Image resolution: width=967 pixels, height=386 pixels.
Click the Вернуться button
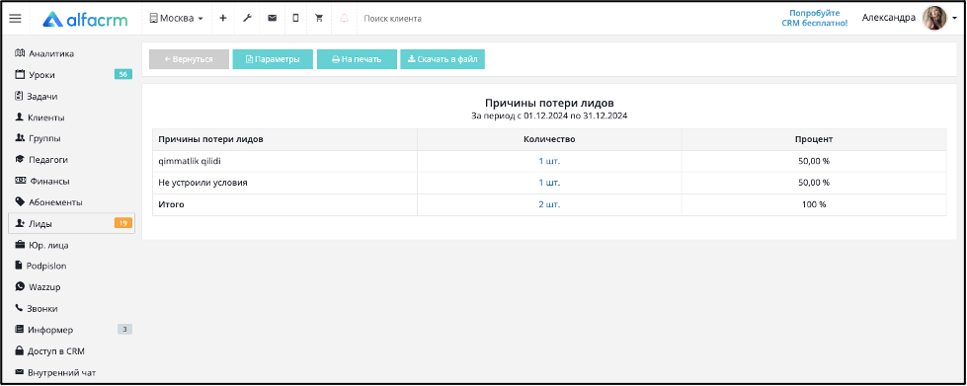(189, 59)
